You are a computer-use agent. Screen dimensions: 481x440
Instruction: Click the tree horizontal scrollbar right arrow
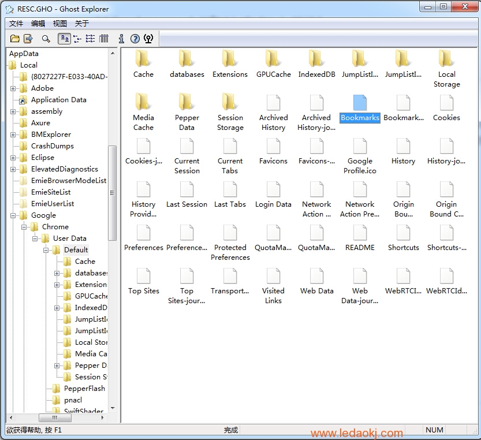(x=102, y=417)
